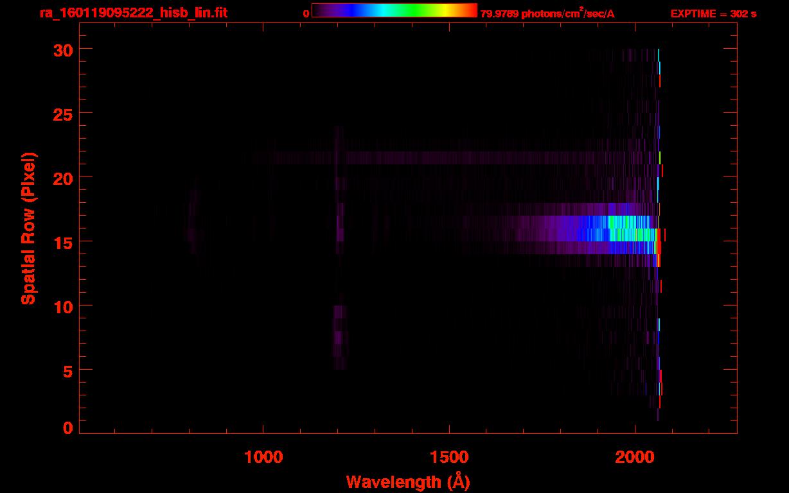Screen dimensions: 789x493
Task: Click the Wavelength (Å) axis label
Action: [408, 481]
